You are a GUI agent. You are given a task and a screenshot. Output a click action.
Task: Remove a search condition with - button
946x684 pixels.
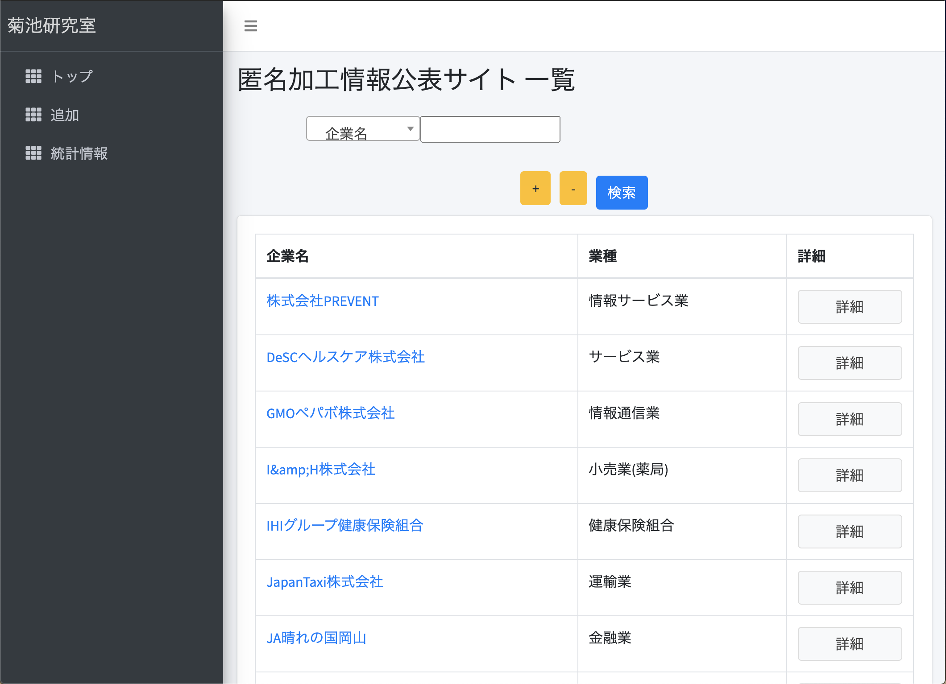(x=573, y=189)
